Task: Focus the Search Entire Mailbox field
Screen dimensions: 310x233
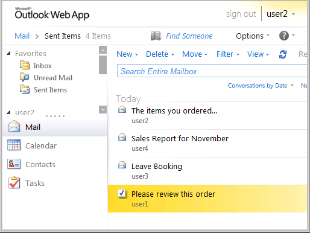Action: [x=212, y=71]
